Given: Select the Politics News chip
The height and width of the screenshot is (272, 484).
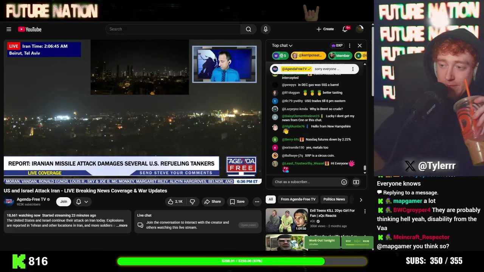Looking at the screenshot, I should (x=334, y=199).
